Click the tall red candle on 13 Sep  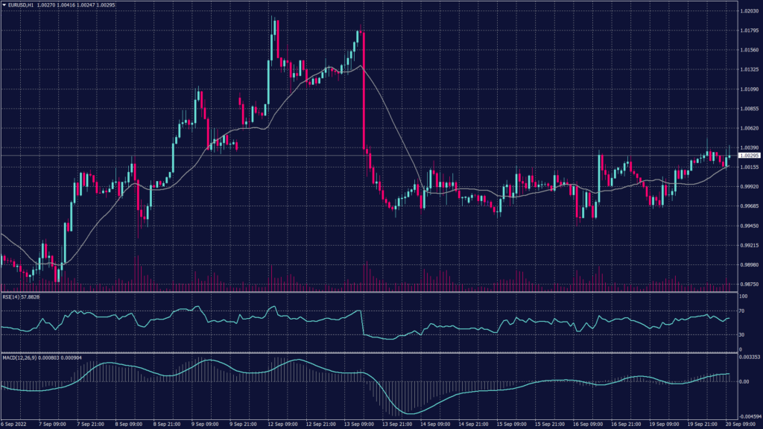pos(363,89)
